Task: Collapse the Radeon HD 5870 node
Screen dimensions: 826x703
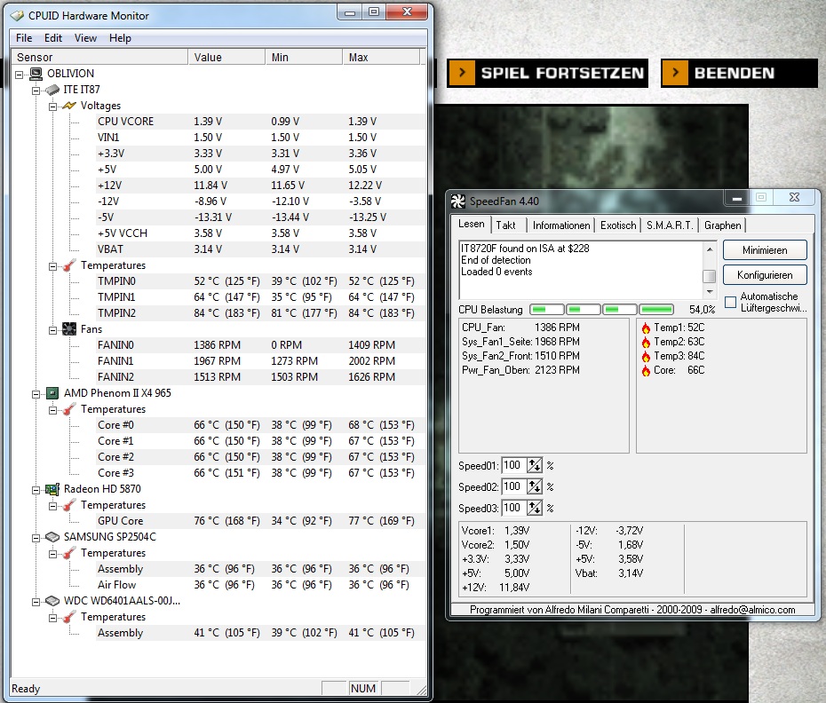Action: pos(36,490)
